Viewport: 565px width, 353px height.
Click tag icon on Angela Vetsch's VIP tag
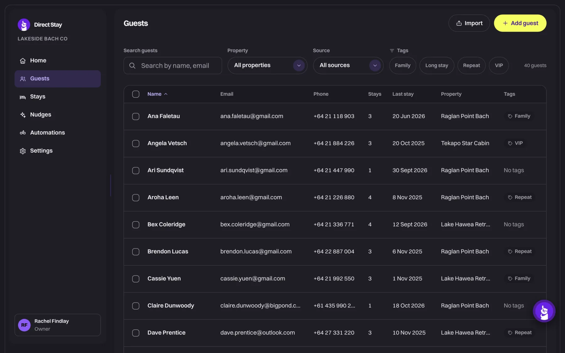(510, 143)
